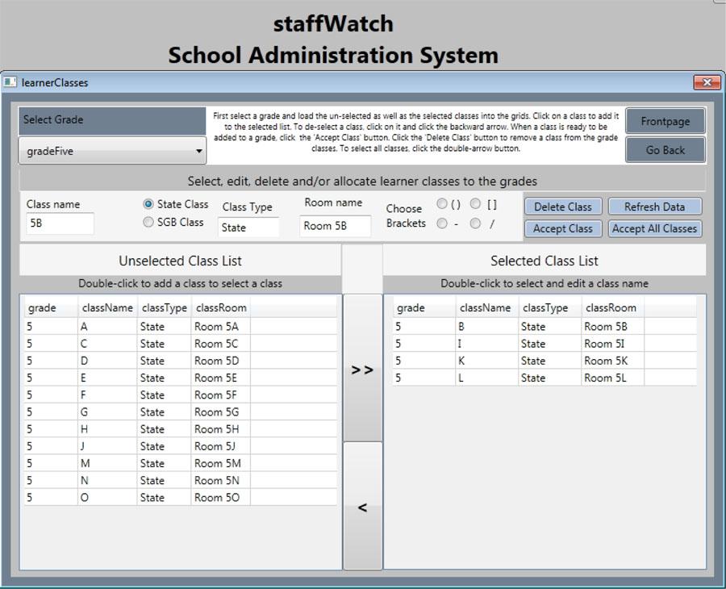Select the SGB Class radio button
The width and height of the screenshot is (726, 589).
[x=148, y=222]
